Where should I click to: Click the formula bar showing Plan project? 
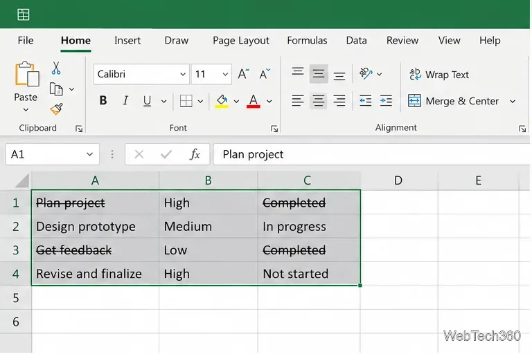coord(371,154)
